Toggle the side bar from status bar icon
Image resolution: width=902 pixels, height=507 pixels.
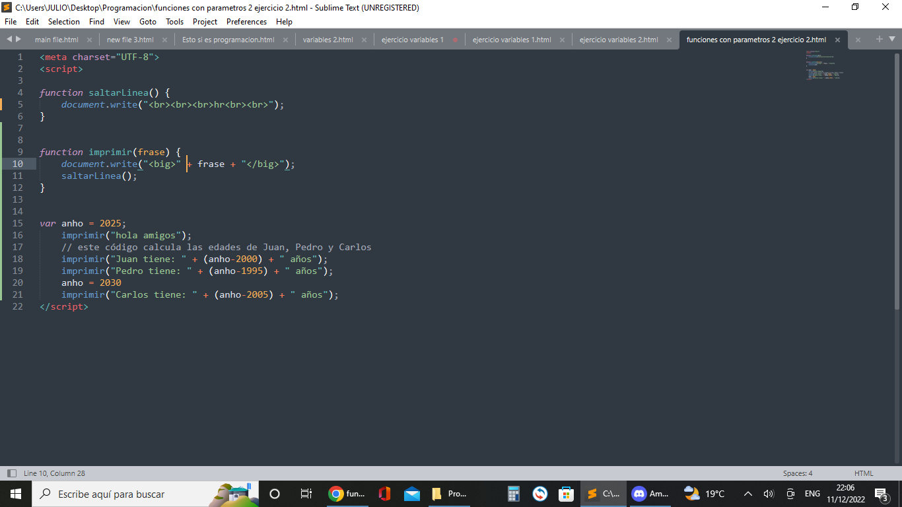(11, 473)
